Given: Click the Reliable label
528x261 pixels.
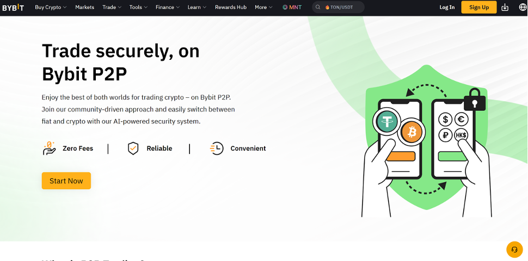Looking at the screenshot, I should (x=159, y=148).
